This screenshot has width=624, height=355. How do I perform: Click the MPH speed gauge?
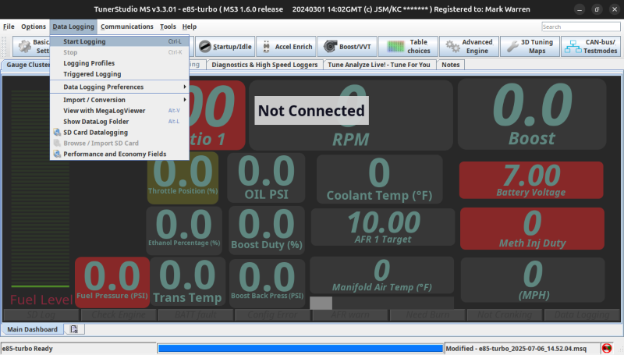(533, 280)
